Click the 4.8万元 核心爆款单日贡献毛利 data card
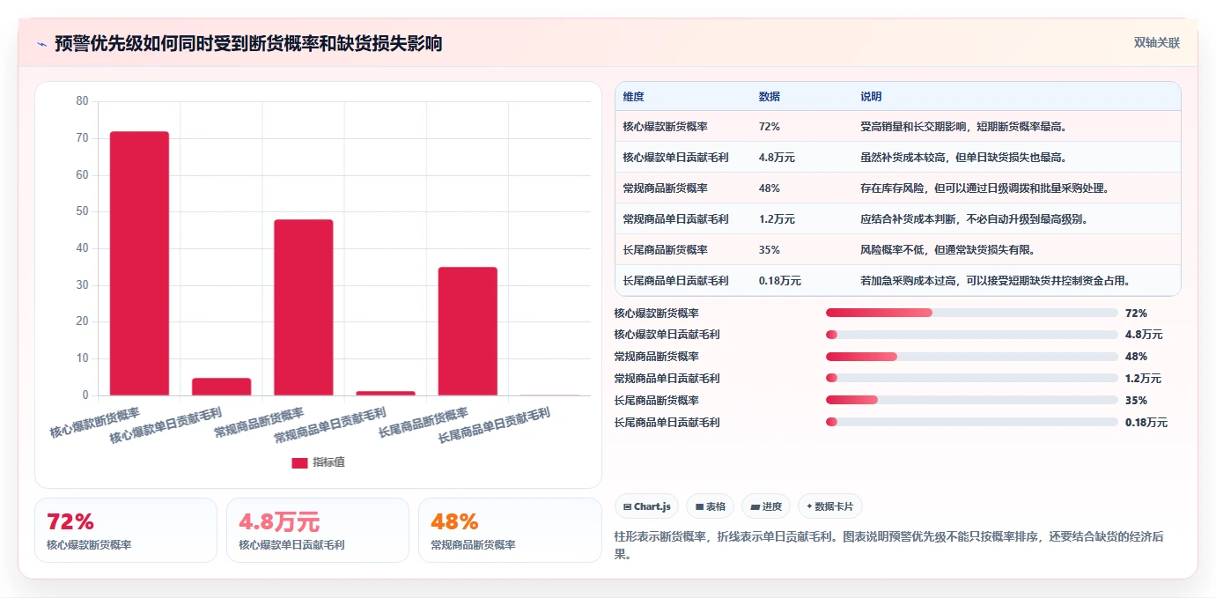This screenshot has height=598, width=1216. tap(318, 530)
